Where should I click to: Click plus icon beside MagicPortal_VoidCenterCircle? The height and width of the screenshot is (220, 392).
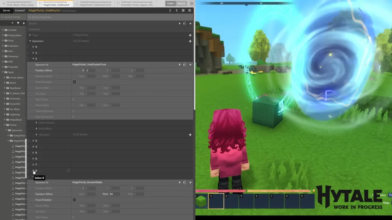pos(190,65)
